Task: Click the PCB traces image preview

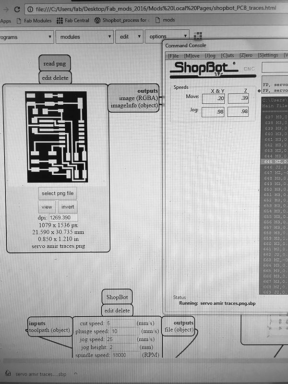Action: click(57, 137)
